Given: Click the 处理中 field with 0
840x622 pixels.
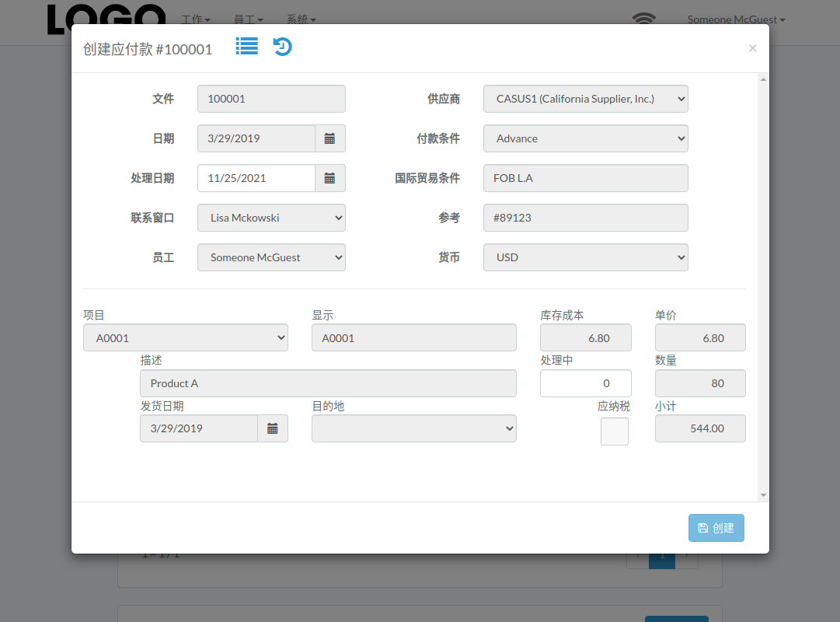Looking at the screenshot, I should click(x=586, y=383).
